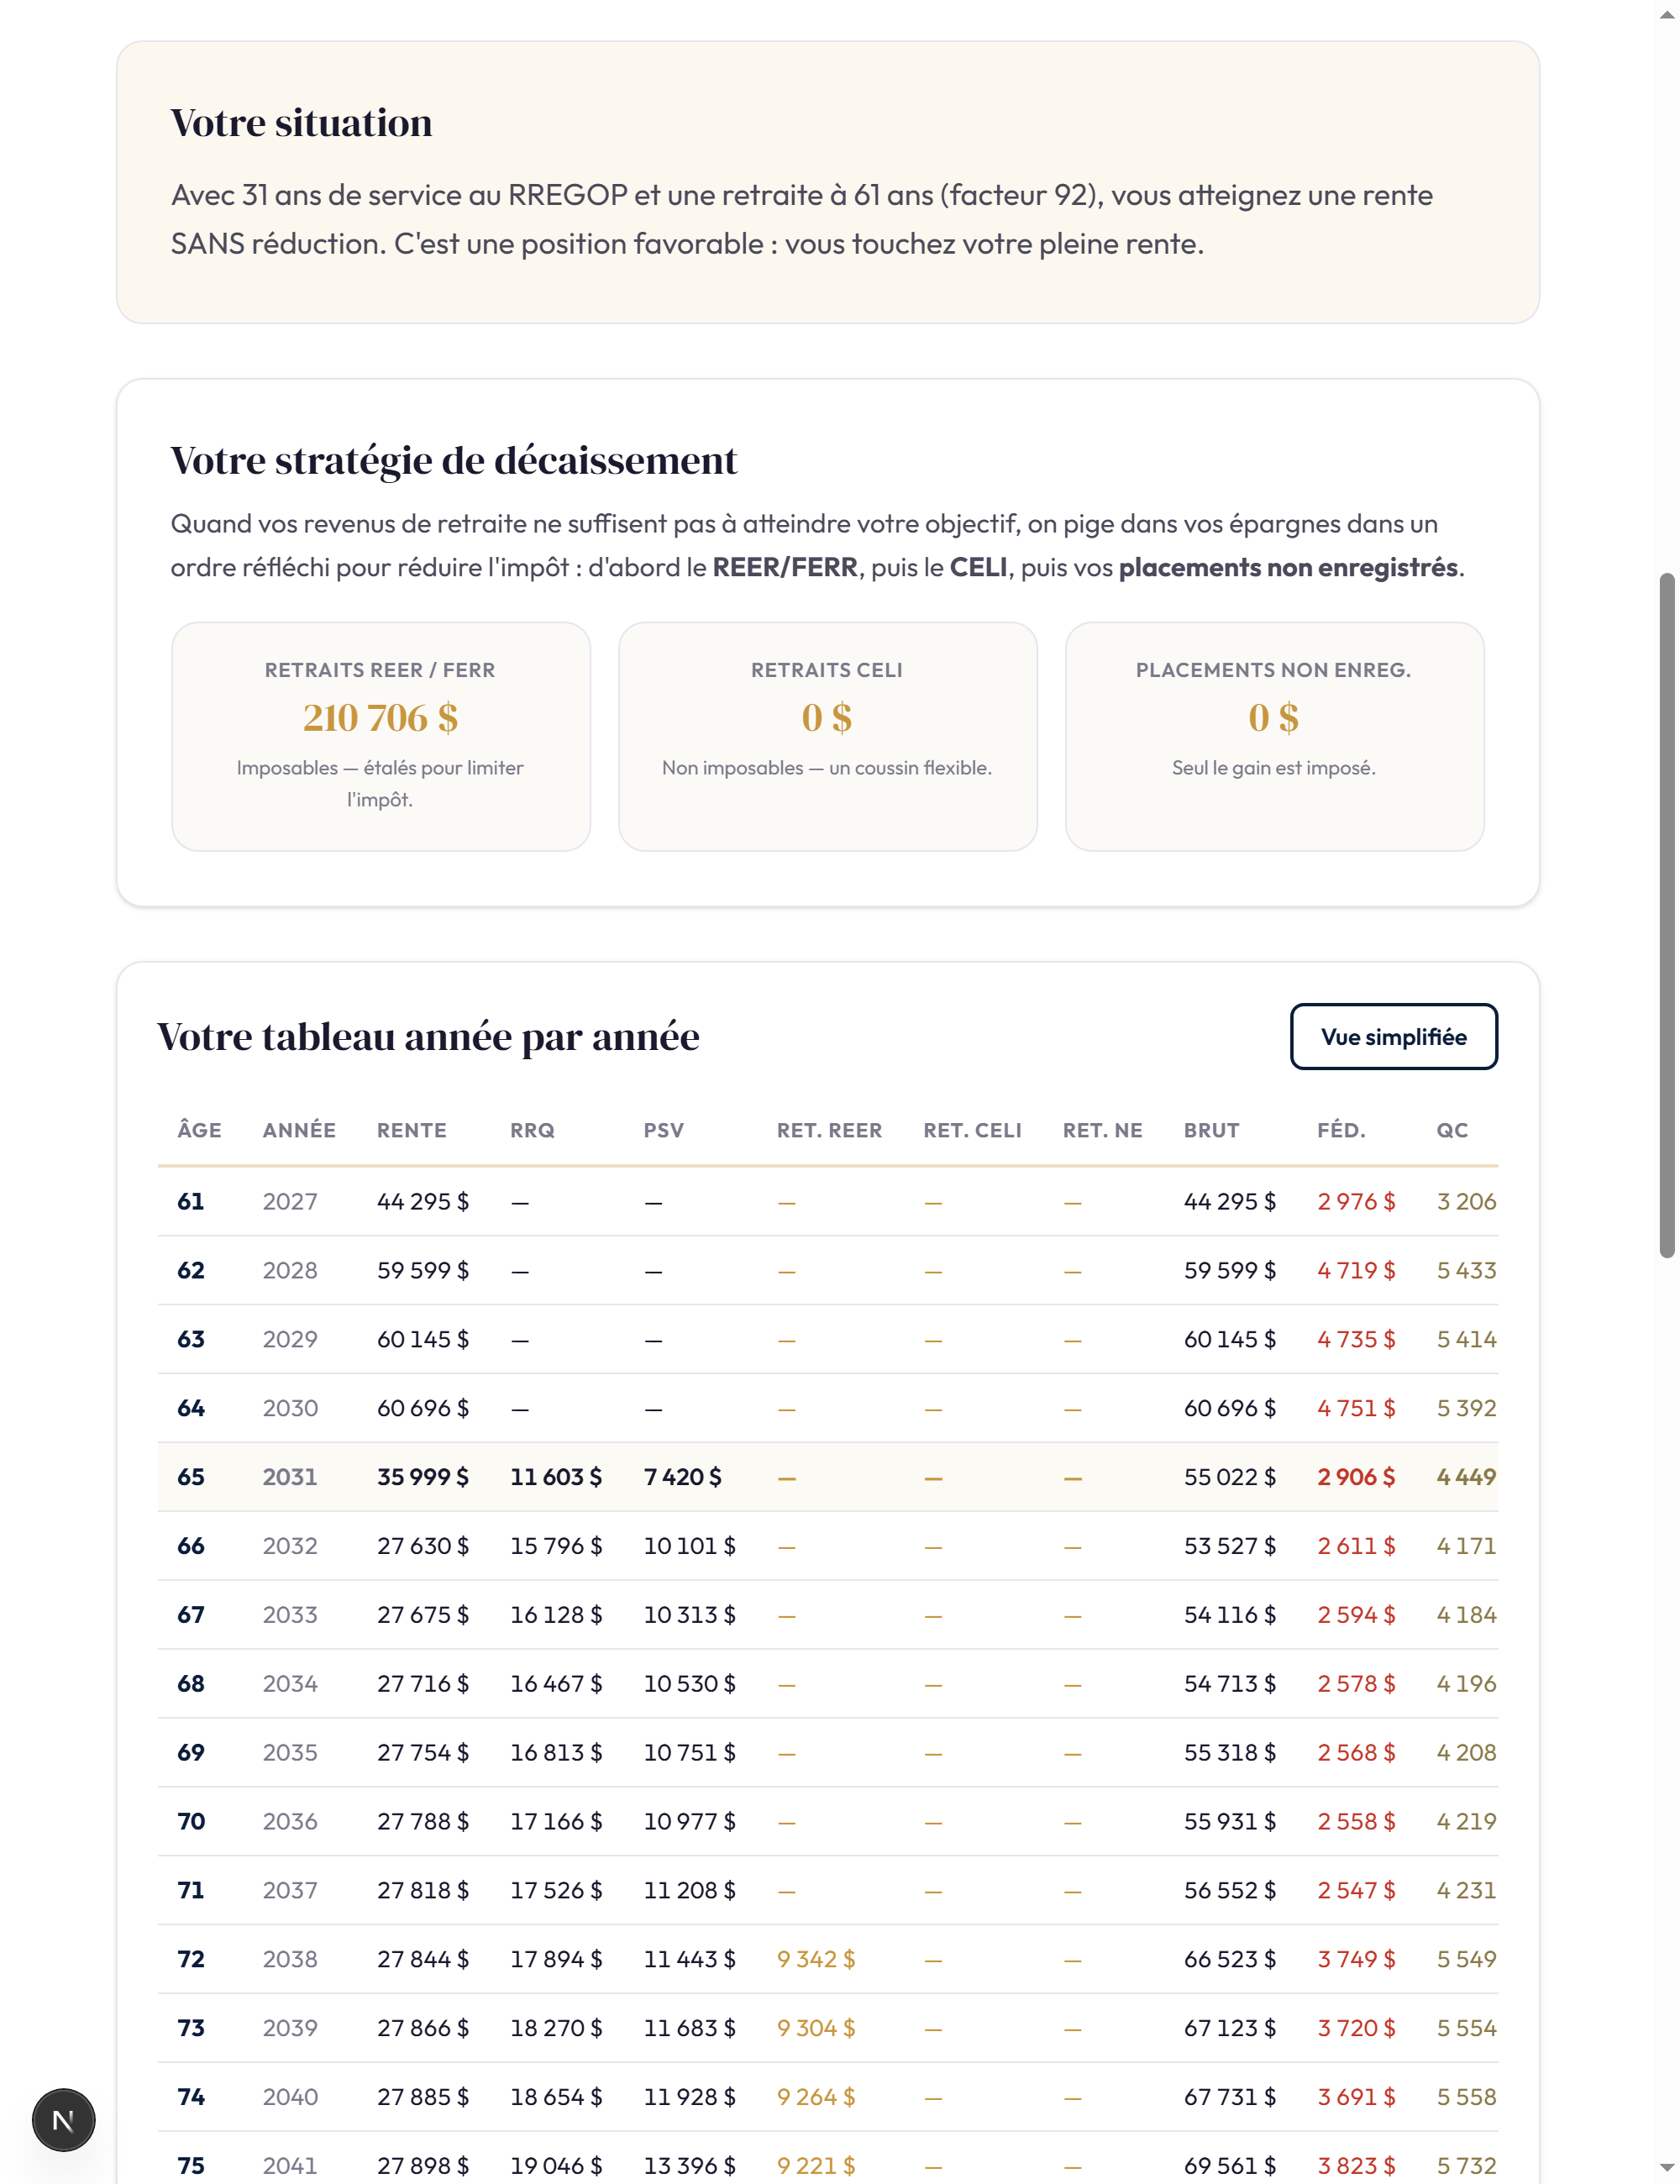Click PSV value 7 420 $
The height and width of the screenshot is (2184, 1680).
682,1476
